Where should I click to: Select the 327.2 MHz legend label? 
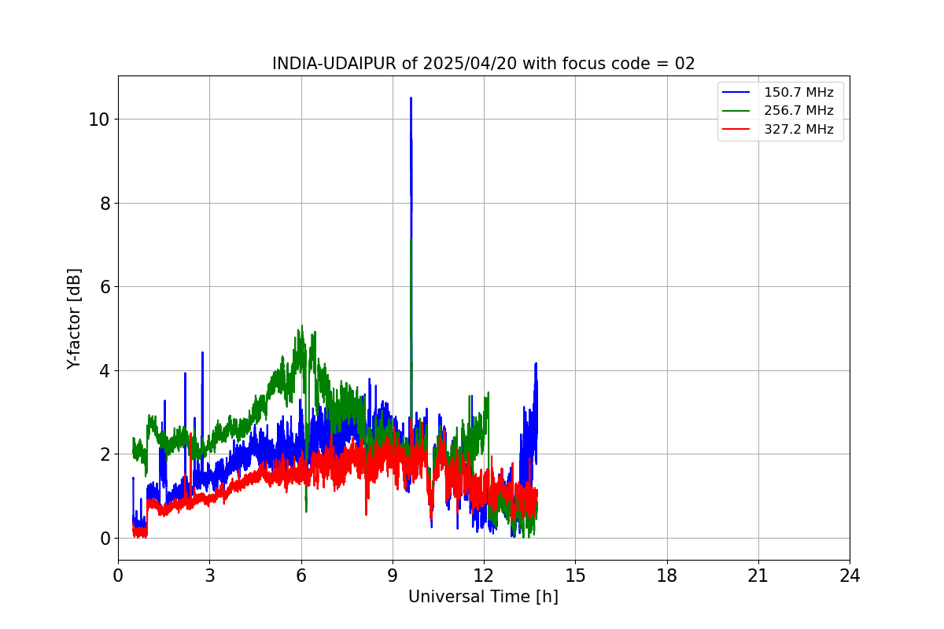pos(798,130)
